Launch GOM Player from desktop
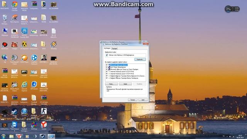The height and width of the screenshot is (139, 247). coord(24,58)
